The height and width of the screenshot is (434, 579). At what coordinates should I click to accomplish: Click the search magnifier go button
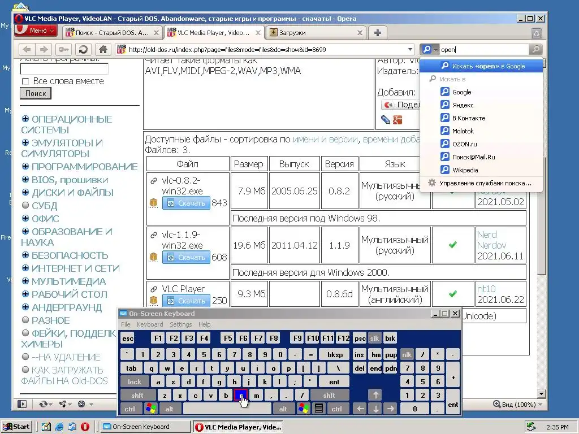535,50
